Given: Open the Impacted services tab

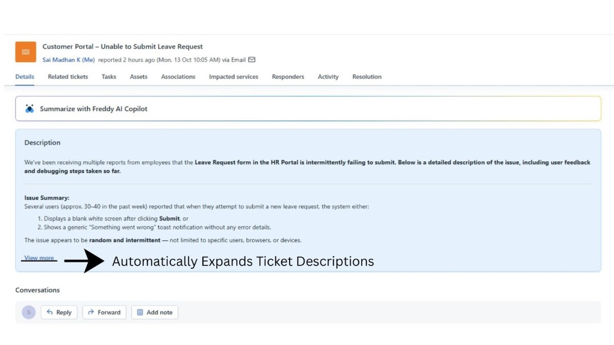Looking at the screenshot, I should 233,77.
